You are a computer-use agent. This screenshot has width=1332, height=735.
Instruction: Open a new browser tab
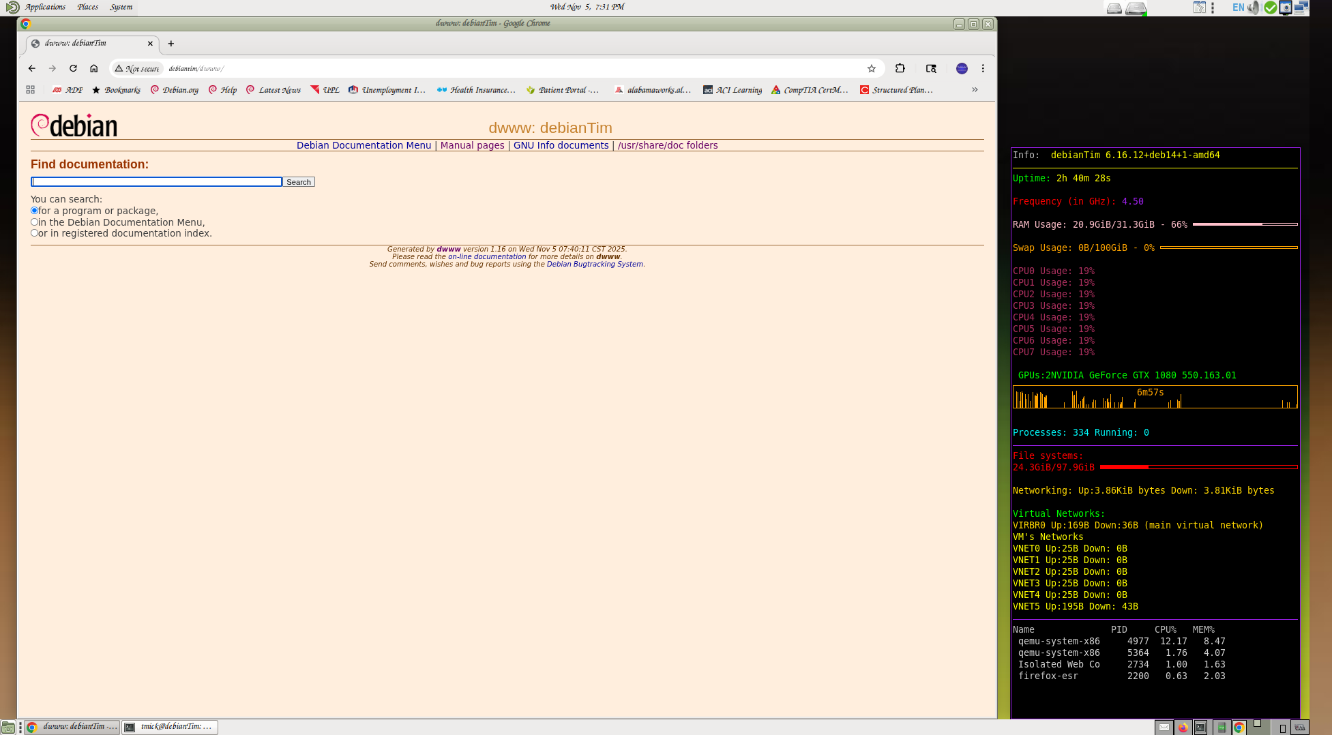point(171,44)
